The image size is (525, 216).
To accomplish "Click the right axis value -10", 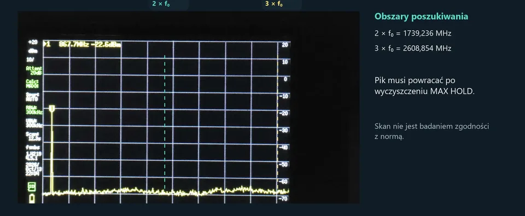I will click(284, 96).
